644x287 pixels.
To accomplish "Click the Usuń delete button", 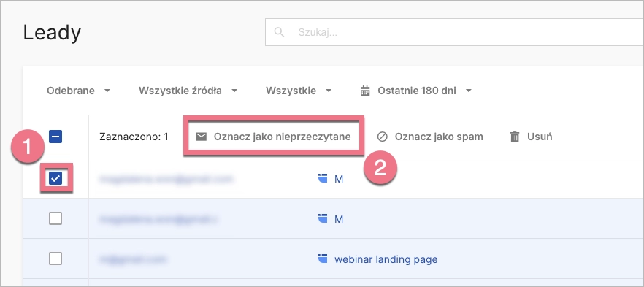I will coord(531,137).
